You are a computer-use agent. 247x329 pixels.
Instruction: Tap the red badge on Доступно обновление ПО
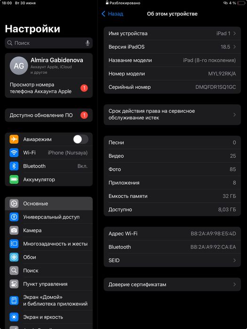point(84,115)
